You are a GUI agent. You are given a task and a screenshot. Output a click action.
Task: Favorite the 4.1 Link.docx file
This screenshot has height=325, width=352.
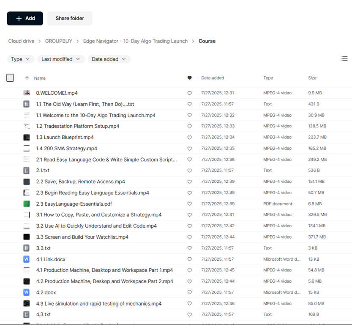(x=189, y=259)
